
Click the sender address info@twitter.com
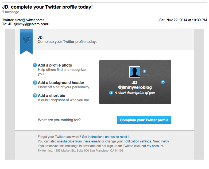29,20
